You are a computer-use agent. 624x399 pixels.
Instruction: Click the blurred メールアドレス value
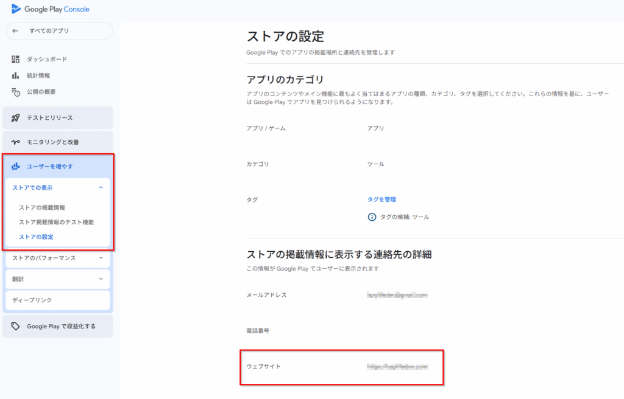[x=397, y=295]
